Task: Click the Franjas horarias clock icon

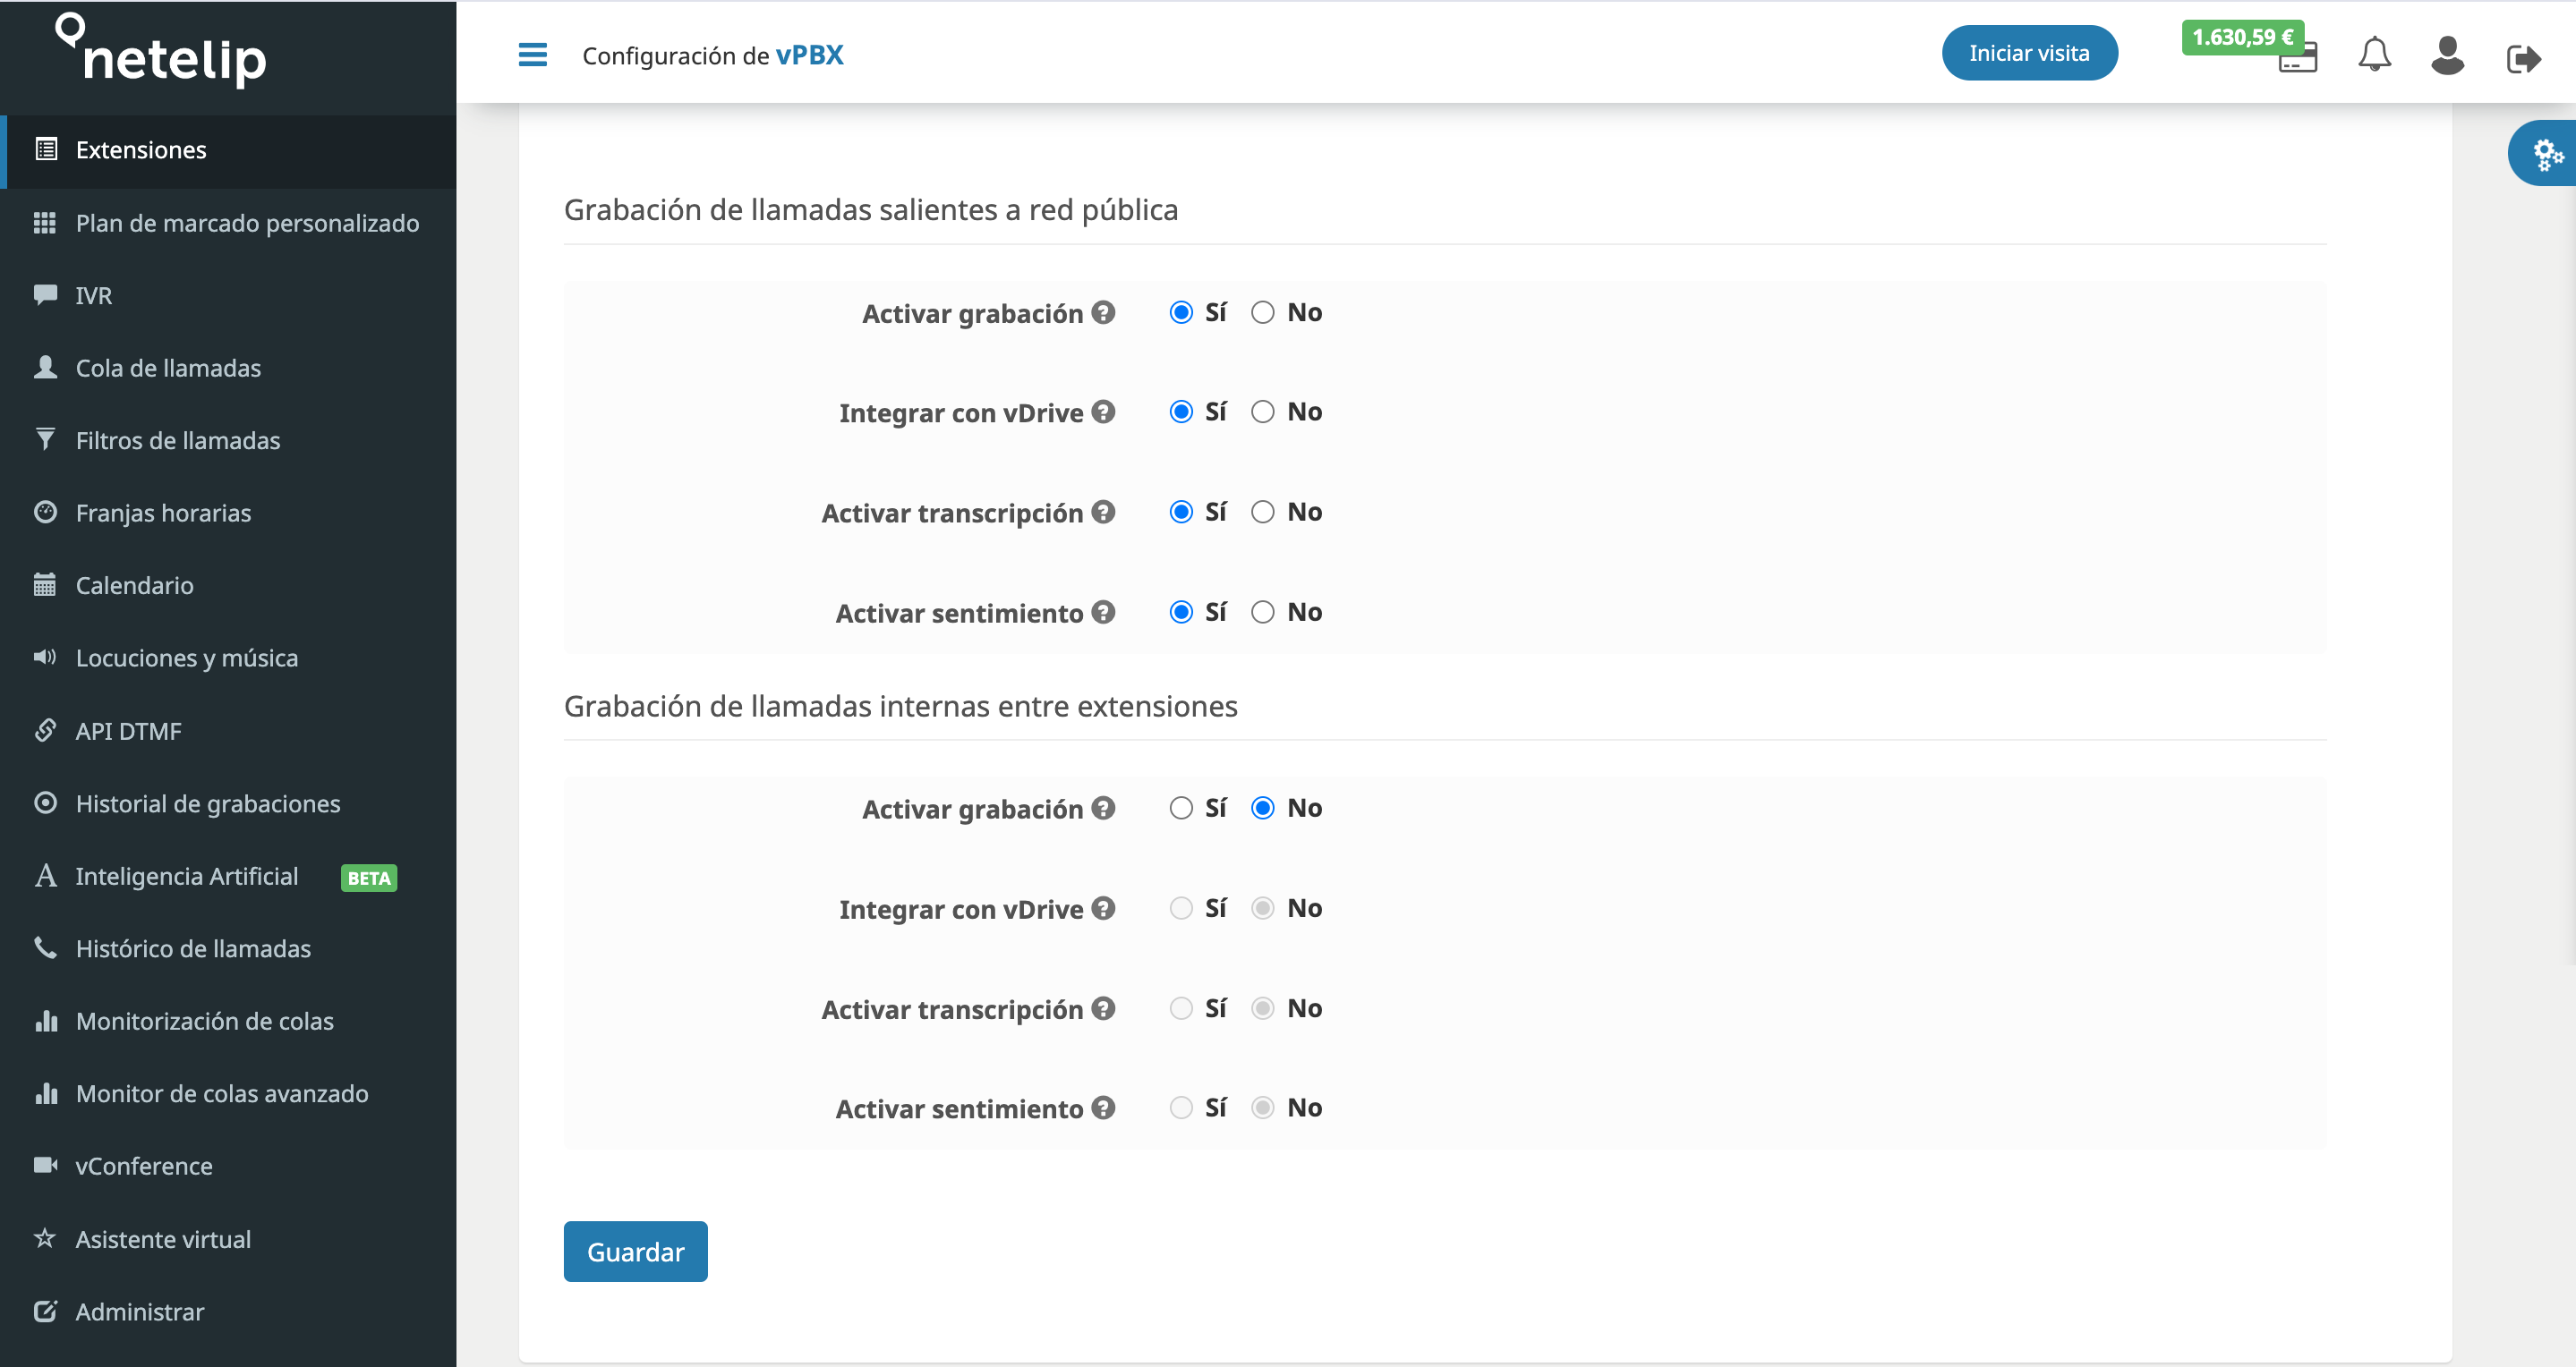Action: point(45,512)
